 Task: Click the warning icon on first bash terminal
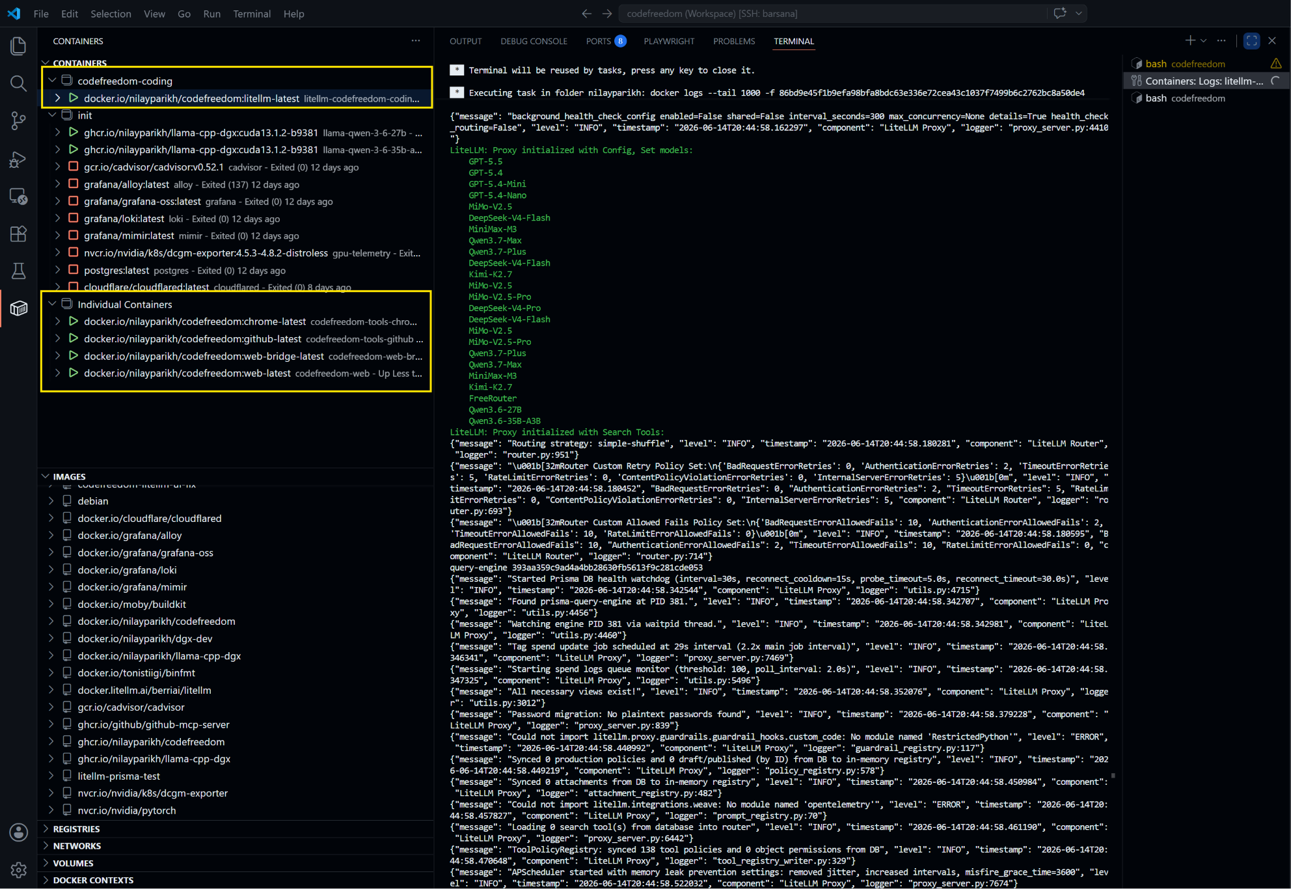[x=1275, y=64]
